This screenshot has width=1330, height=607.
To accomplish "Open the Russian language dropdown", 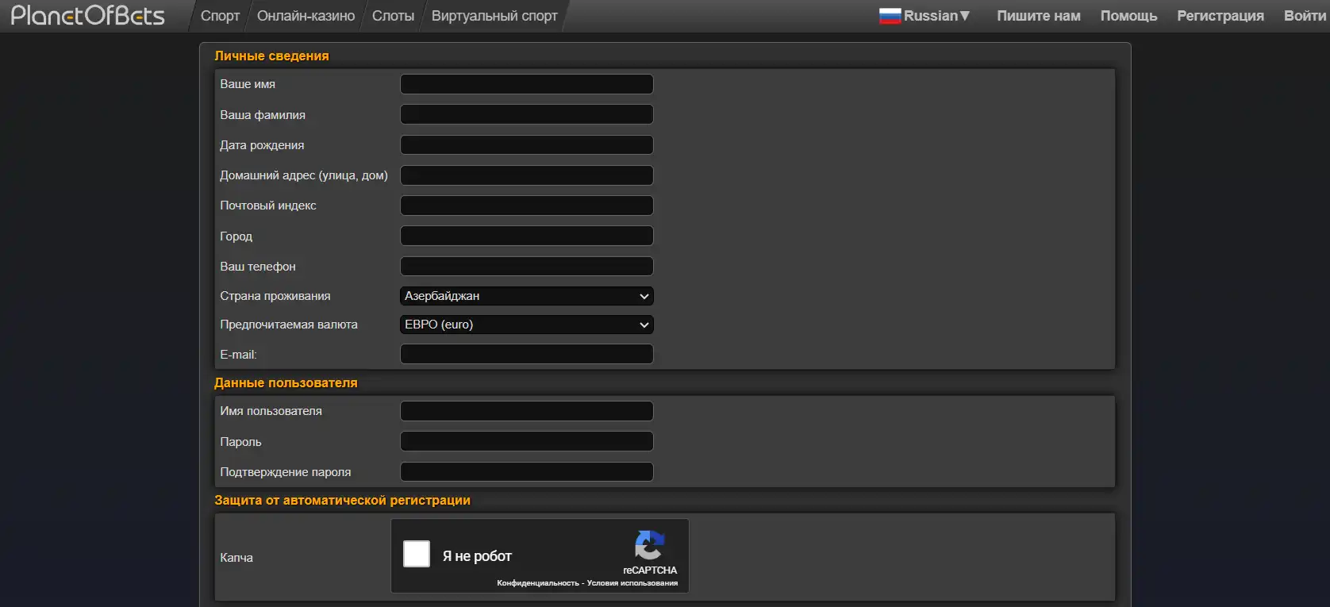I will click(x=924, y=16).
